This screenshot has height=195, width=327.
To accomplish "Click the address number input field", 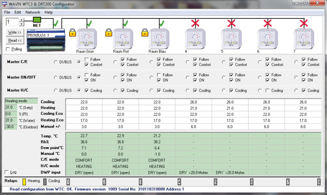I will 13,22.
